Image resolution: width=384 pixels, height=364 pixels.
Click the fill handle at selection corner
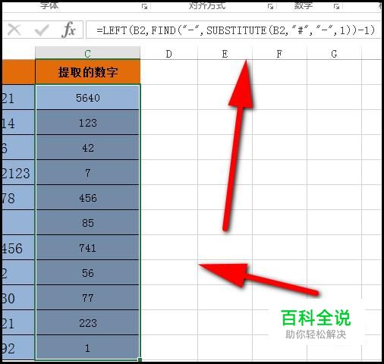coord(140,359)
